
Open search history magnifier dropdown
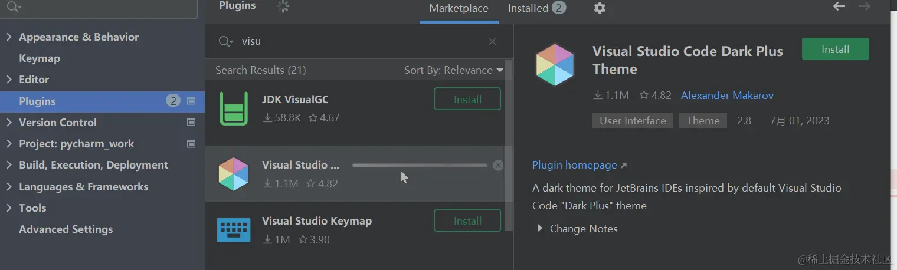(226, 41)
